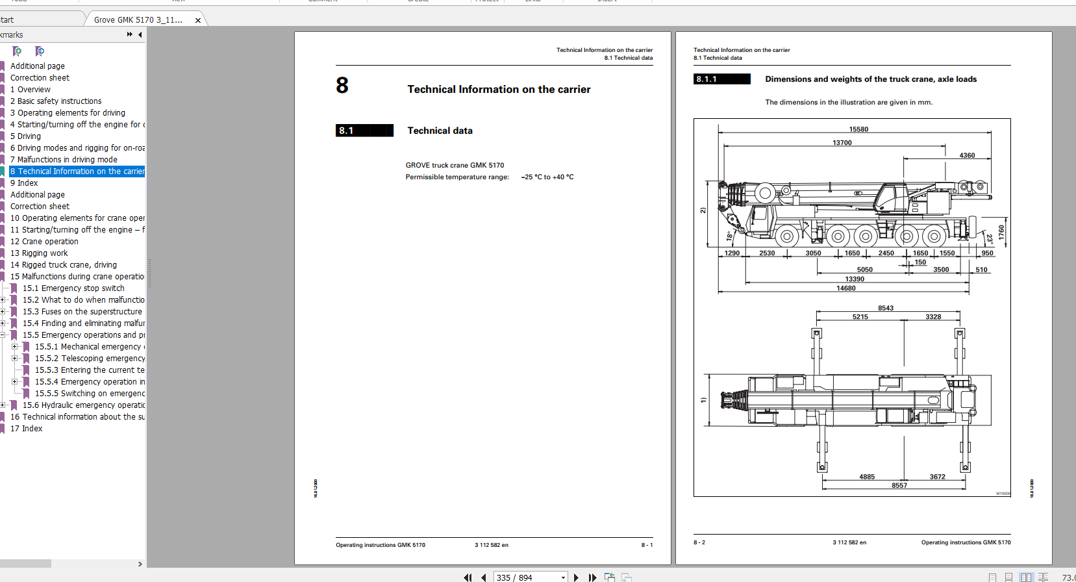Close the Grove GMK 5170 document tab
Image resolution: width=1076 pixels, height=582 pixels.
coord(198,20)
